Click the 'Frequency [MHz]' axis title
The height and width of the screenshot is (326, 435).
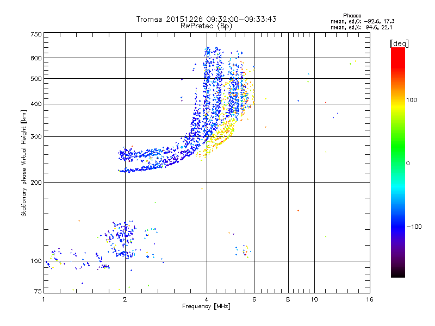click(206, 306)
